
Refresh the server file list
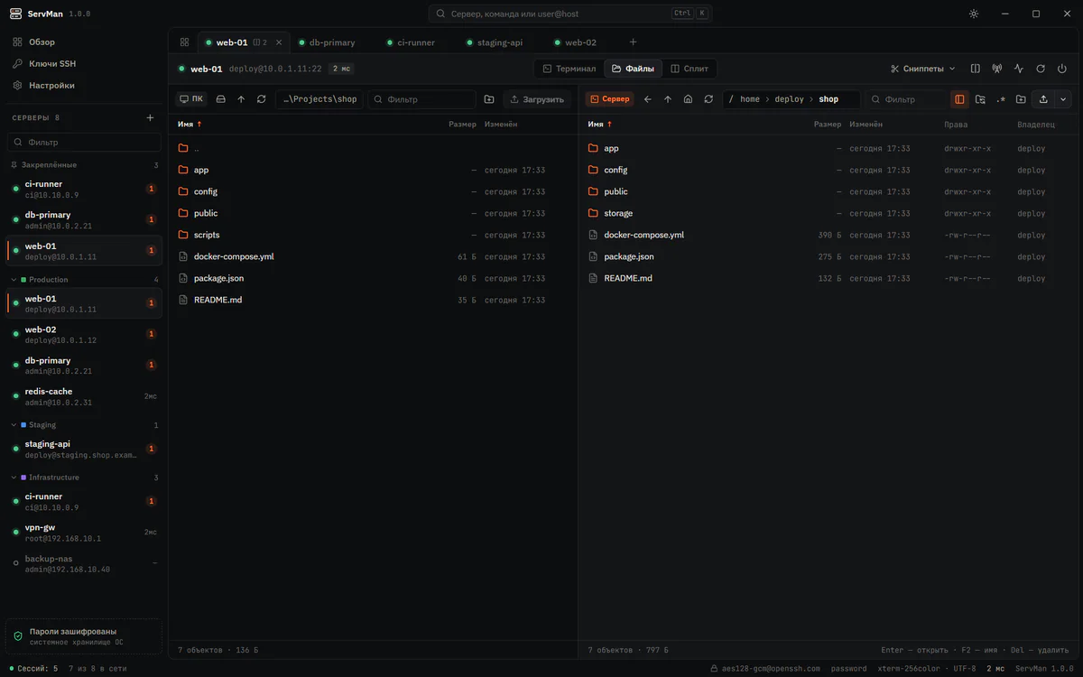(708, 99)
